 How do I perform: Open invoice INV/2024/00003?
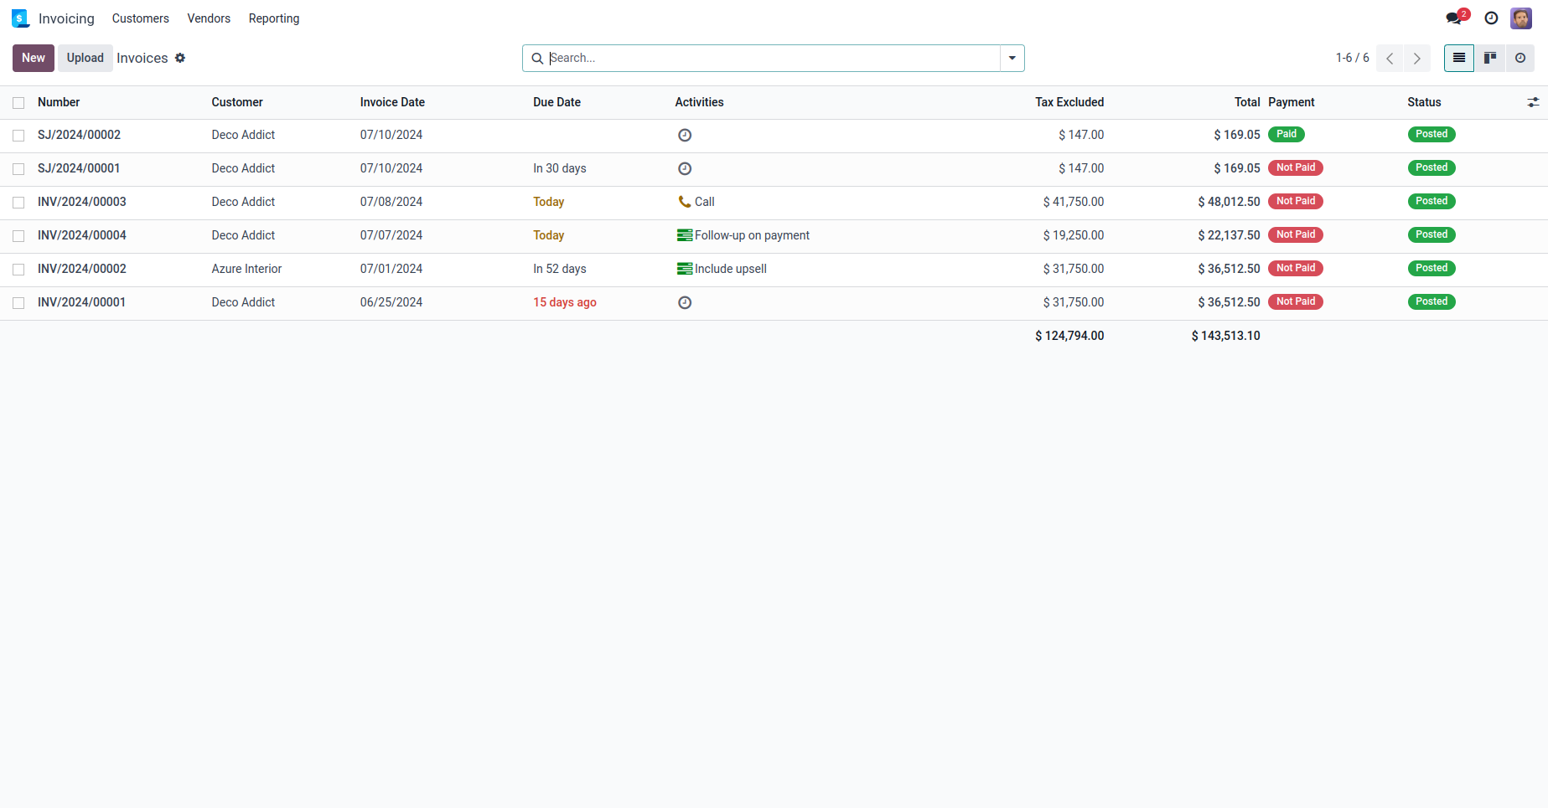click(82, 202)
